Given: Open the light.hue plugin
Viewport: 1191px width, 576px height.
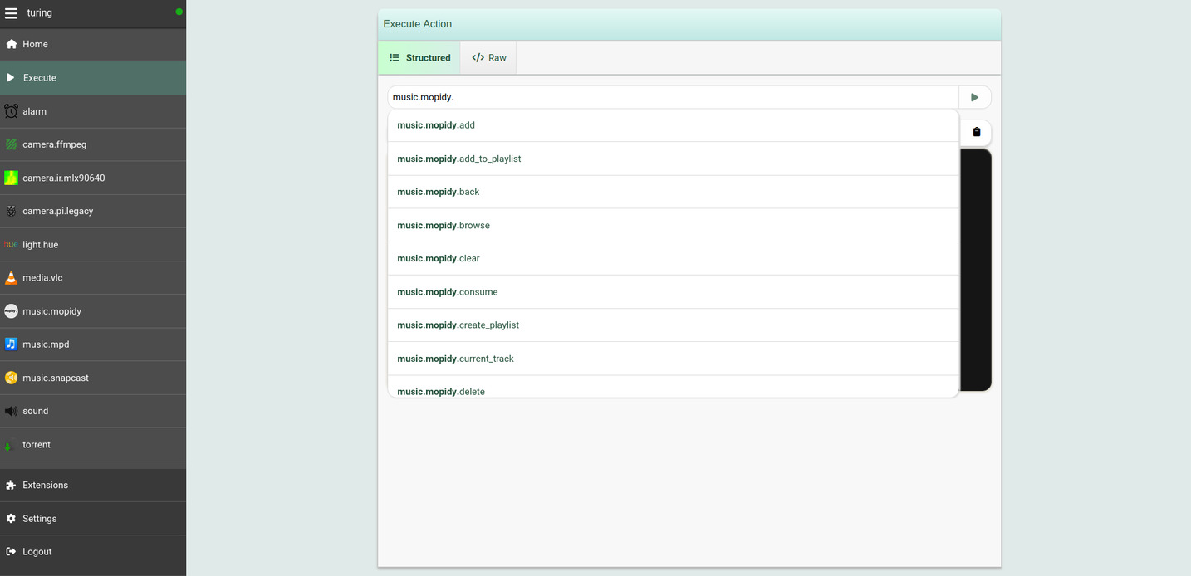Looking at the screenshot, I should tap(41, 244).
